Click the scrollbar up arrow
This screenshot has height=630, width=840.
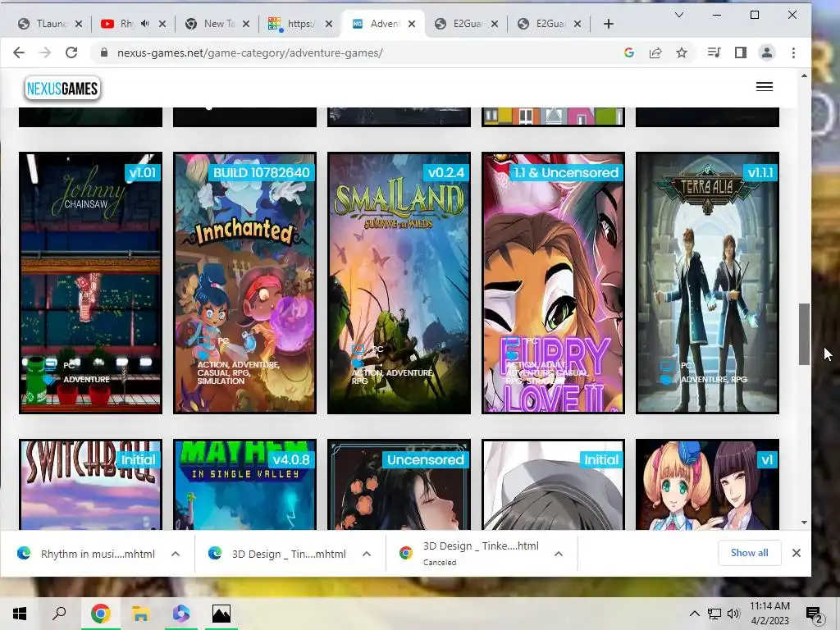pyautogui.click(x=804, y=76)
